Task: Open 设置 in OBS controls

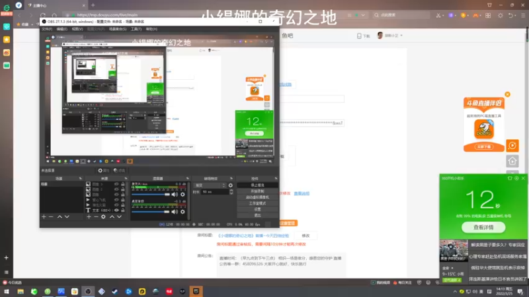Action: (257, 209)
